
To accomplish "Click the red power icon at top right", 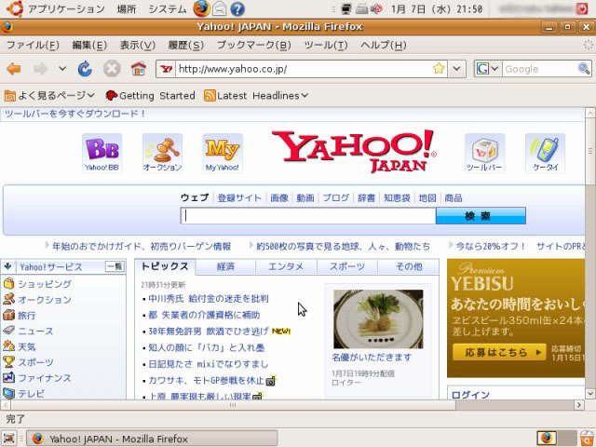I will tap(582, 8).
